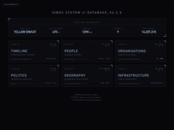The height and width of the screenshot is (130, 174).
Task: Click the 'PLANETS' label
Action: click(x=118, y=29)
